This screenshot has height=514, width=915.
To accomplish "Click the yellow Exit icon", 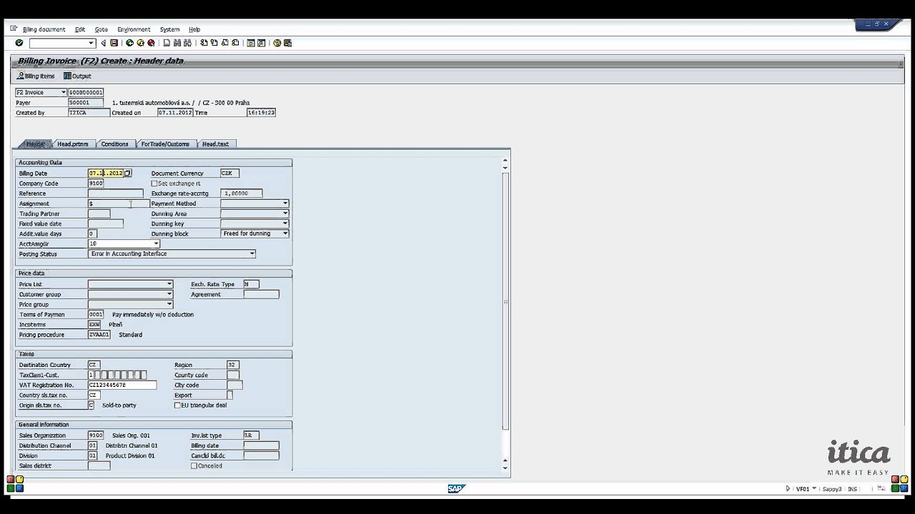I will (x=140, y=43).
